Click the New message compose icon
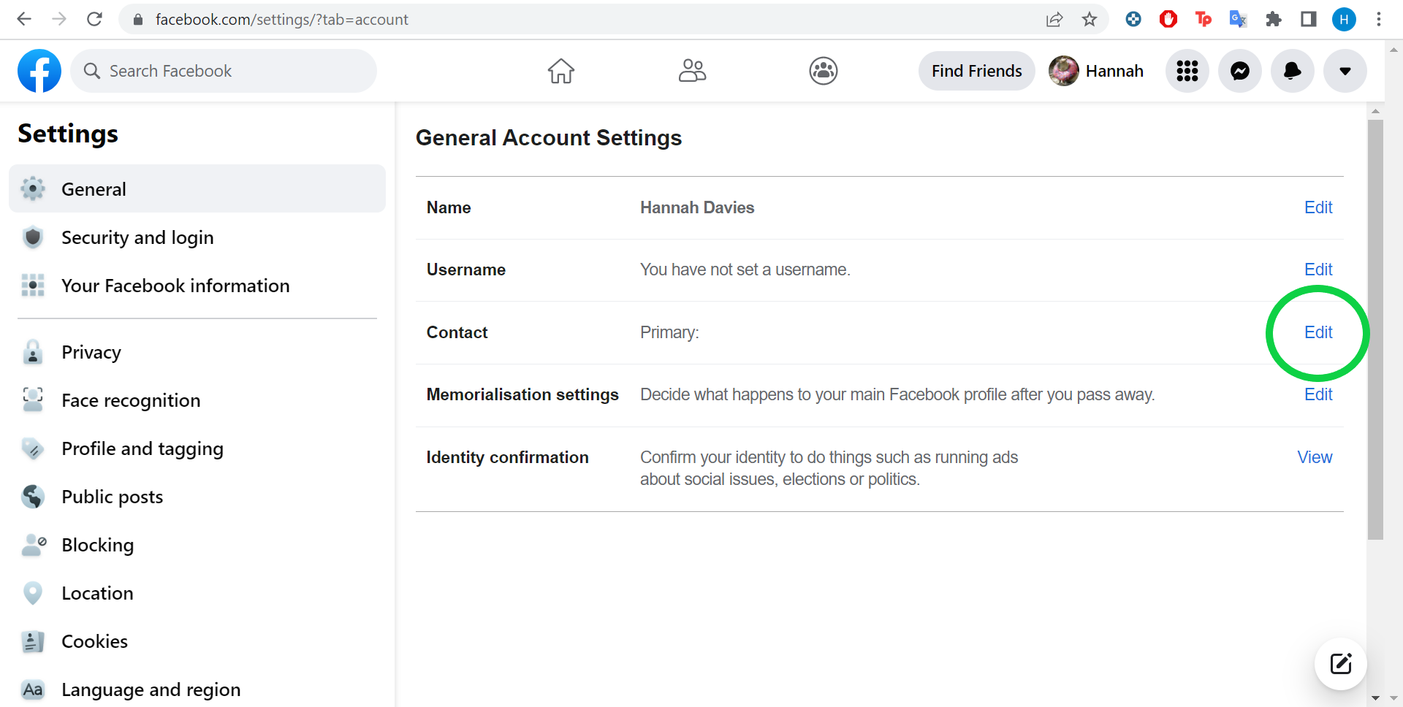The image size is (1403, 707). click(1341, 664)
